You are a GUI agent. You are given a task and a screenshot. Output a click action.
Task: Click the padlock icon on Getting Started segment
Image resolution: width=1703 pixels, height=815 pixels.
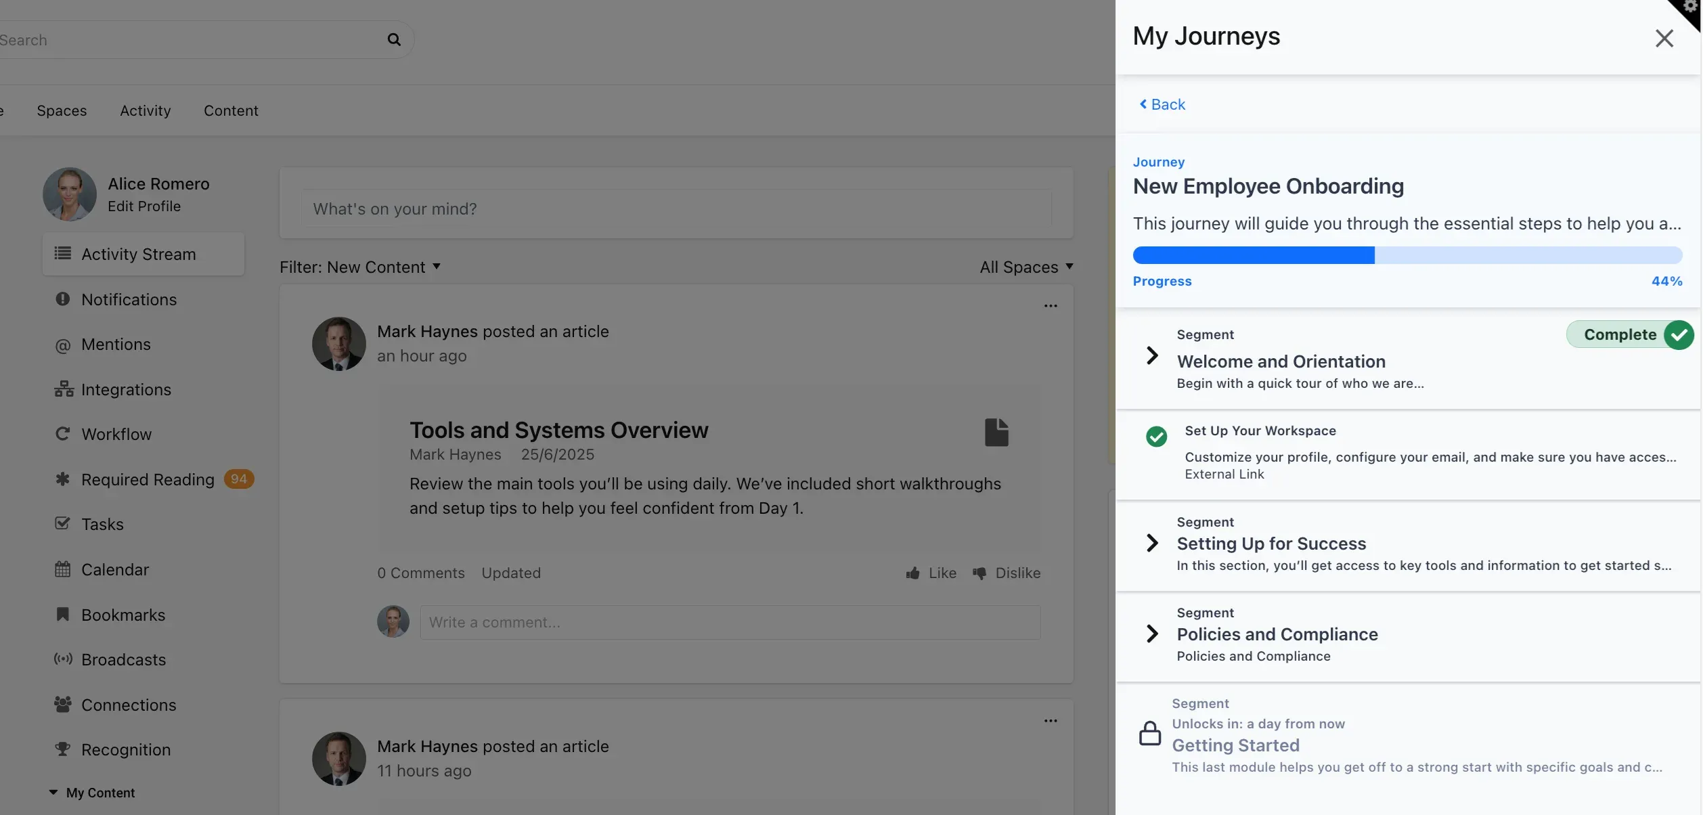(1149, 733)
